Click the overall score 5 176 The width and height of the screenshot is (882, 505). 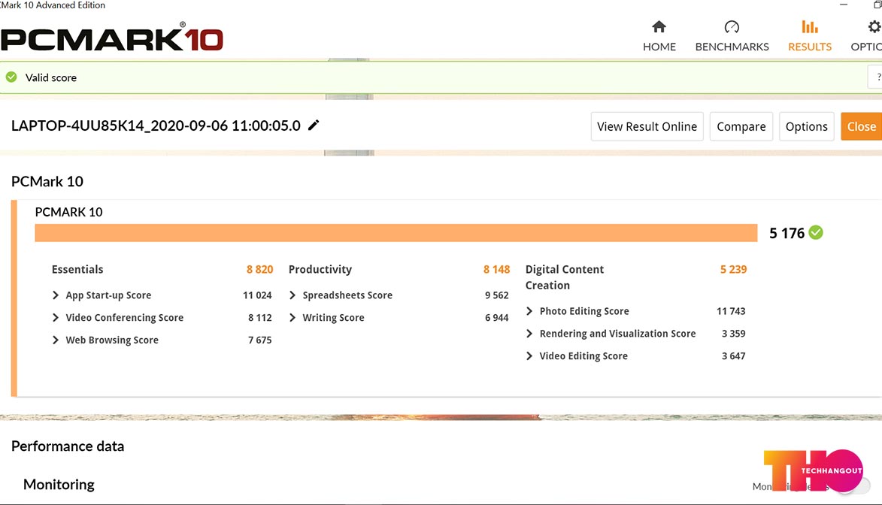[x=787, y=233]
